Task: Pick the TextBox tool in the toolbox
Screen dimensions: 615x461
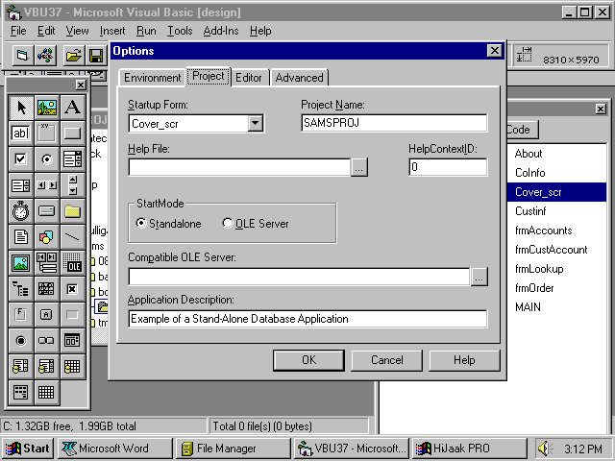Action: [20, 133]
